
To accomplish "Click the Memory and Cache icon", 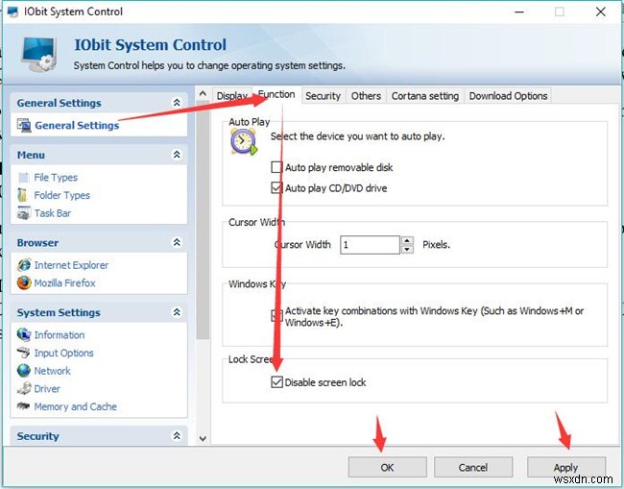I will pyautogui.click(x=23, y=405).
